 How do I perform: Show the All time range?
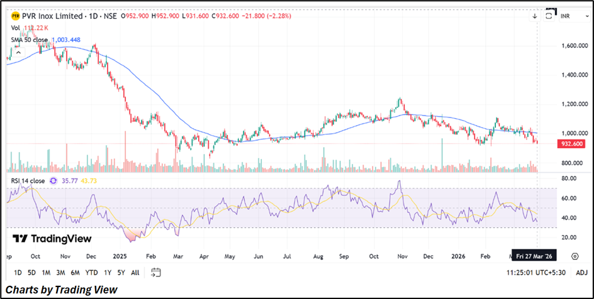(135, 273)
